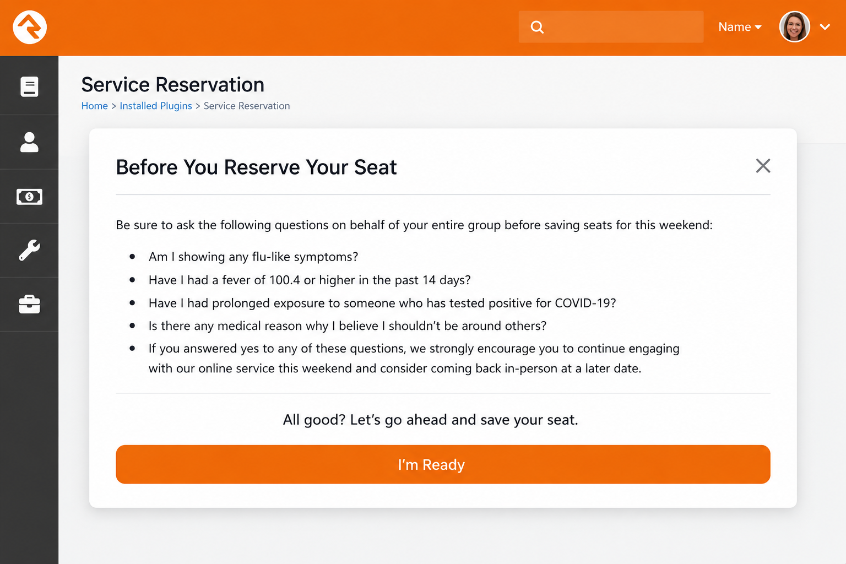Open the briefcase admin sidebar icon

coord(29,304)
